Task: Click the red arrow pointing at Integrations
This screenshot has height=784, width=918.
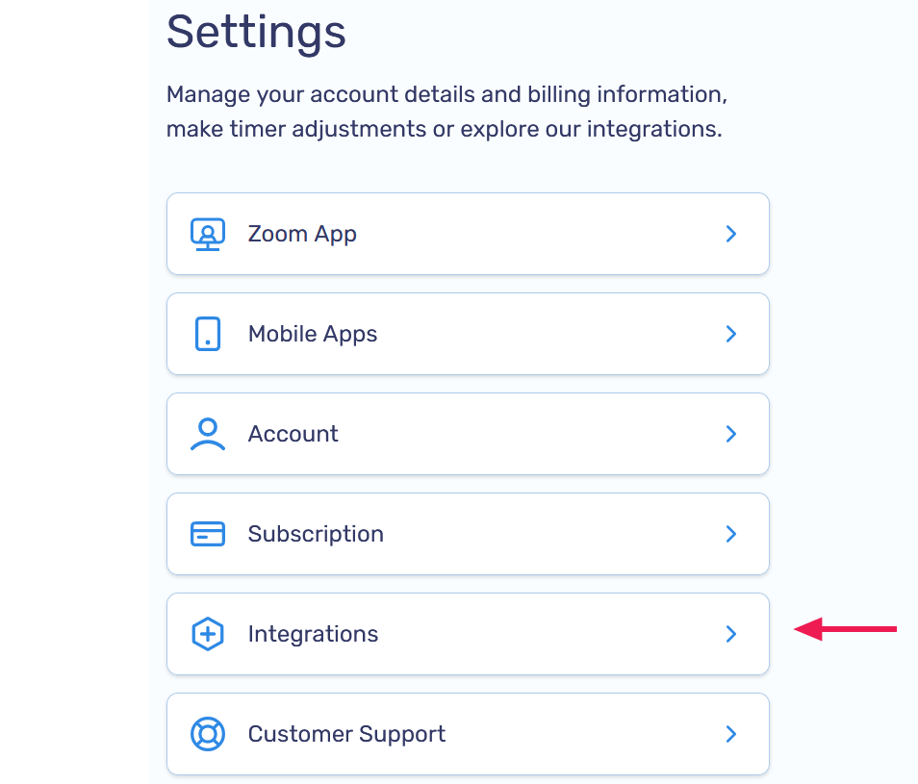Action: click(x=845, y=627)
